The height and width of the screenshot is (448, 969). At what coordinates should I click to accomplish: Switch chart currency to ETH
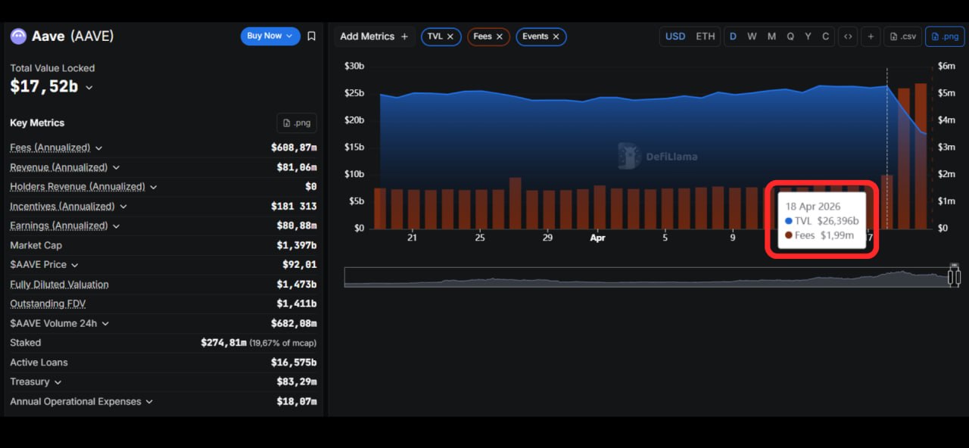point(706,36)
